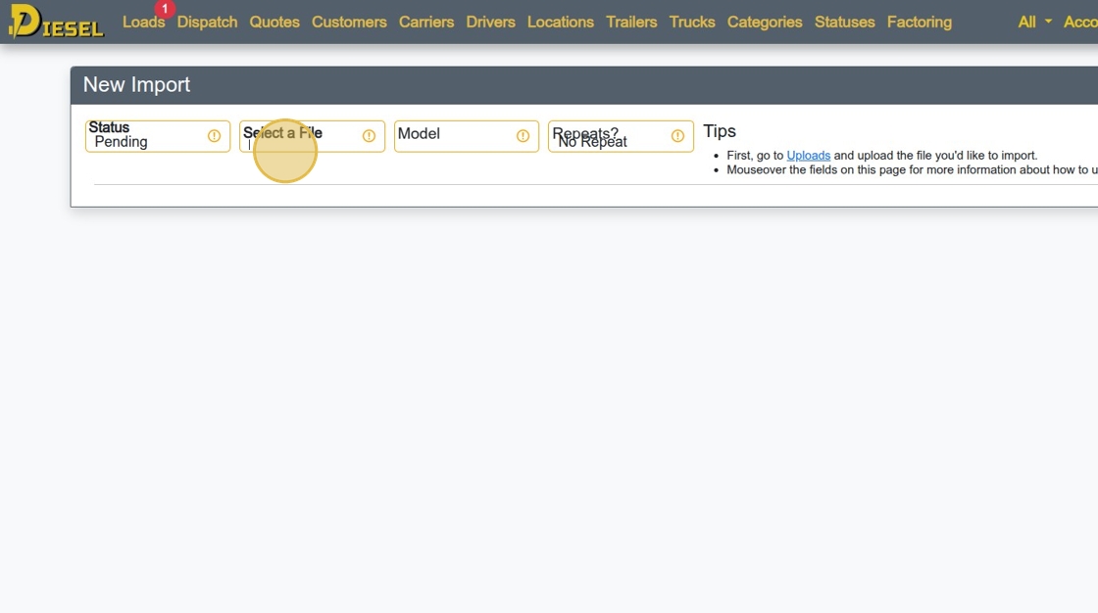Open the Carriers page

click(426, 22)
